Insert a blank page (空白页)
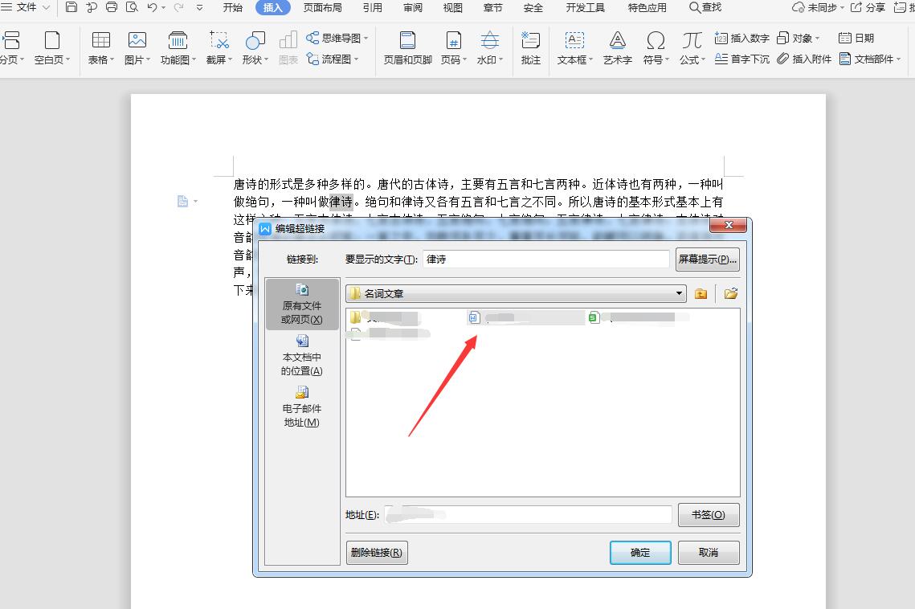The image size is (915, 609). click(52, 48)
